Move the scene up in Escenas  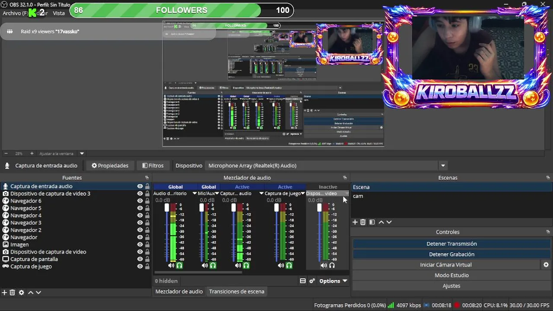[x=381, y=222]
